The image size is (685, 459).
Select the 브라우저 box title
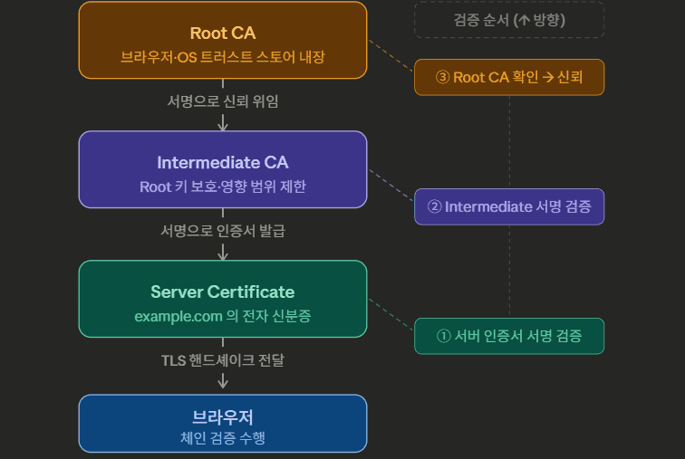(223, 417)
